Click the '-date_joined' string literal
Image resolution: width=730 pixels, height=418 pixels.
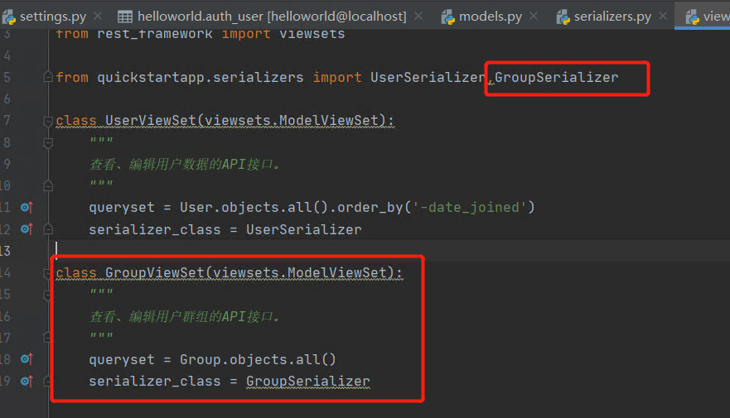click(x=470, y=208)
